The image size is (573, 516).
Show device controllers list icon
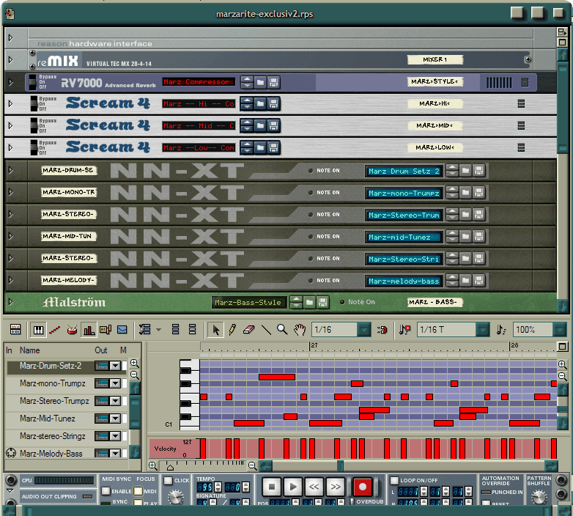(x=144, y=330)
